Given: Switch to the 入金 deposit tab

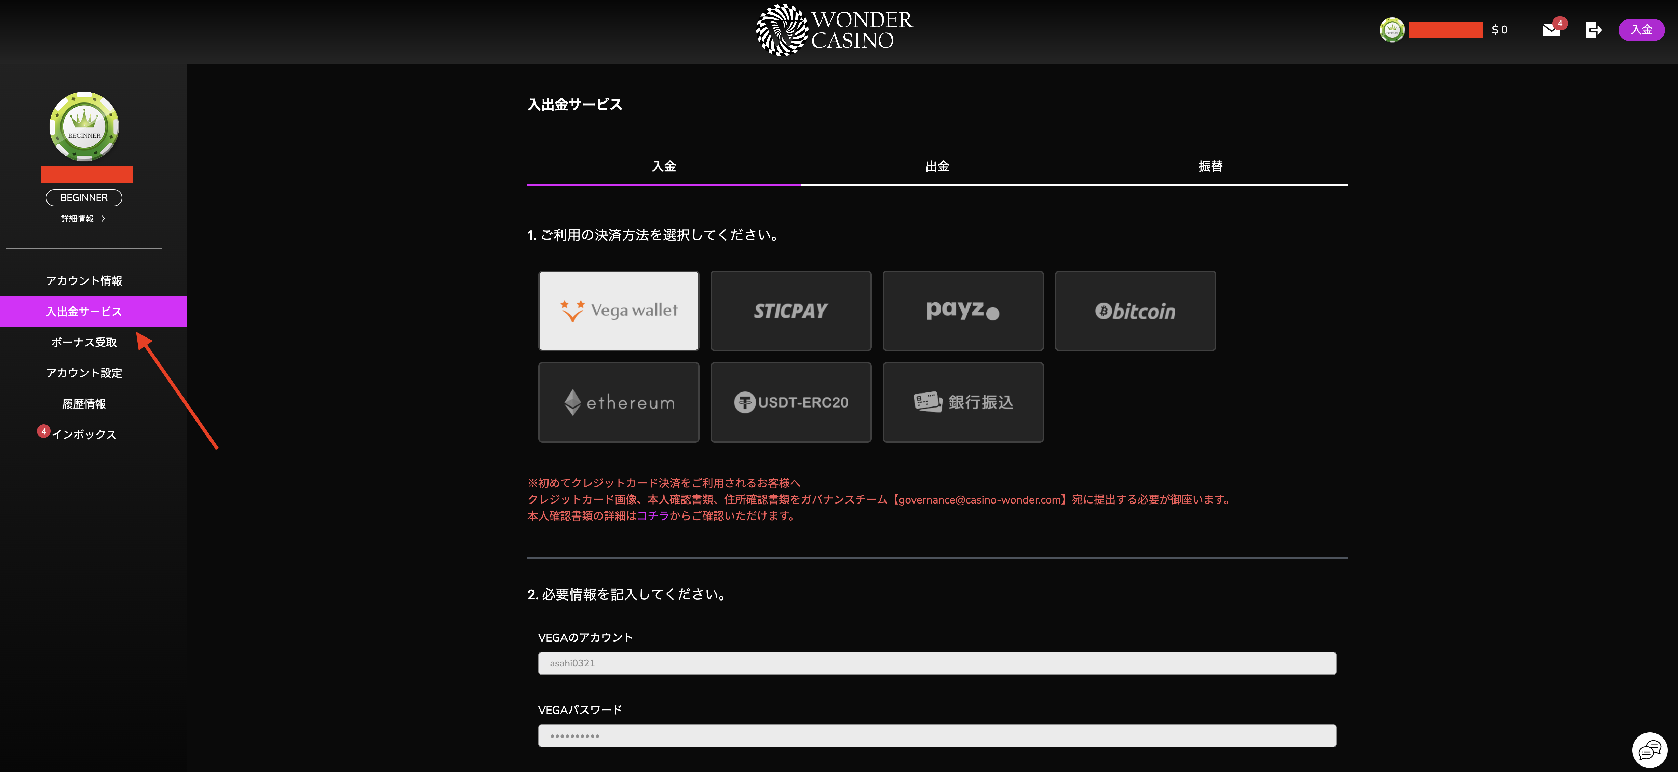Looking at the screenshot, I should (663, 167).
